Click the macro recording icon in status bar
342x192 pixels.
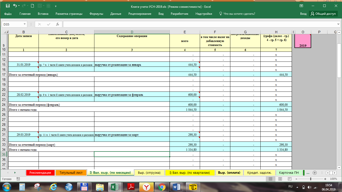pos(18,179)
